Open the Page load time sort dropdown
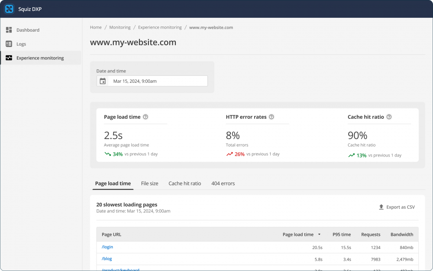Viewport: 433px width, 271px height. coord(319,235)
